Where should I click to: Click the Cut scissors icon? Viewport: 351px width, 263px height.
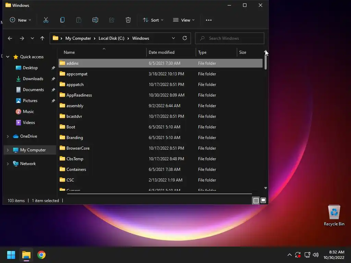[x=46, y=20]
